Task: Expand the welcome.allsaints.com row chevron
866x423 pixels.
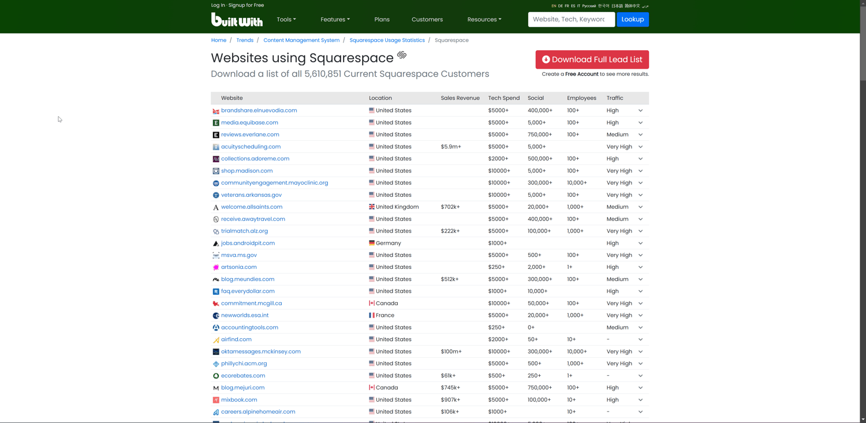Action: 640,207
